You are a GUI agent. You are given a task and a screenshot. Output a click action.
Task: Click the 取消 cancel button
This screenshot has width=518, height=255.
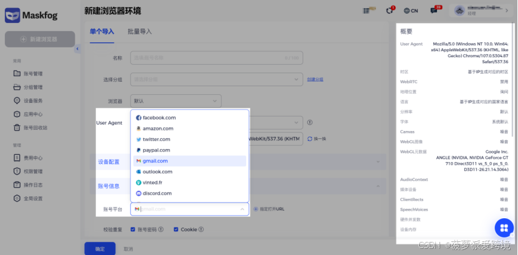tap(128, 249)
